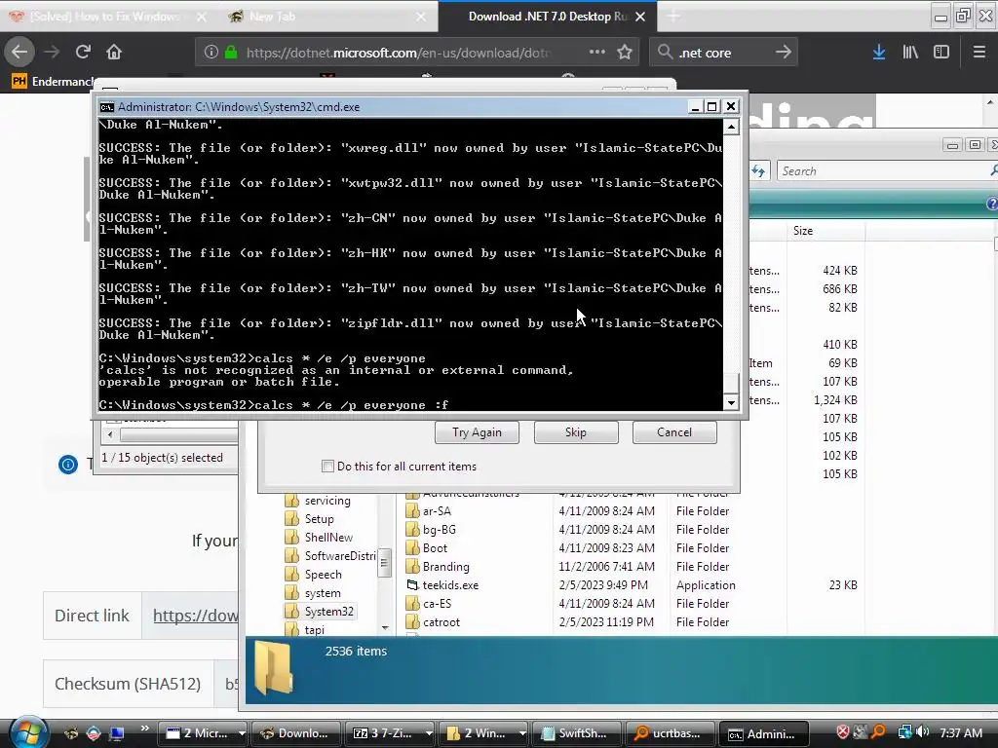Open page actions three-dot menu

coord(597,52)
